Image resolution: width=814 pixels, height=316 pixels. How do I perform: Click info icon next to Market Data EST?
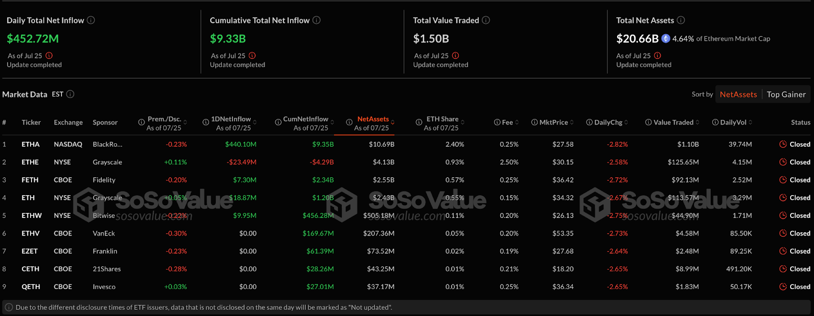(70, 94)
